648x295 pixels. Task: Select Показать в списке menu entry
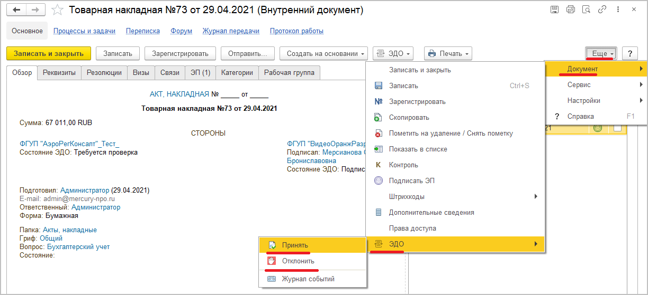pos(455,149)
